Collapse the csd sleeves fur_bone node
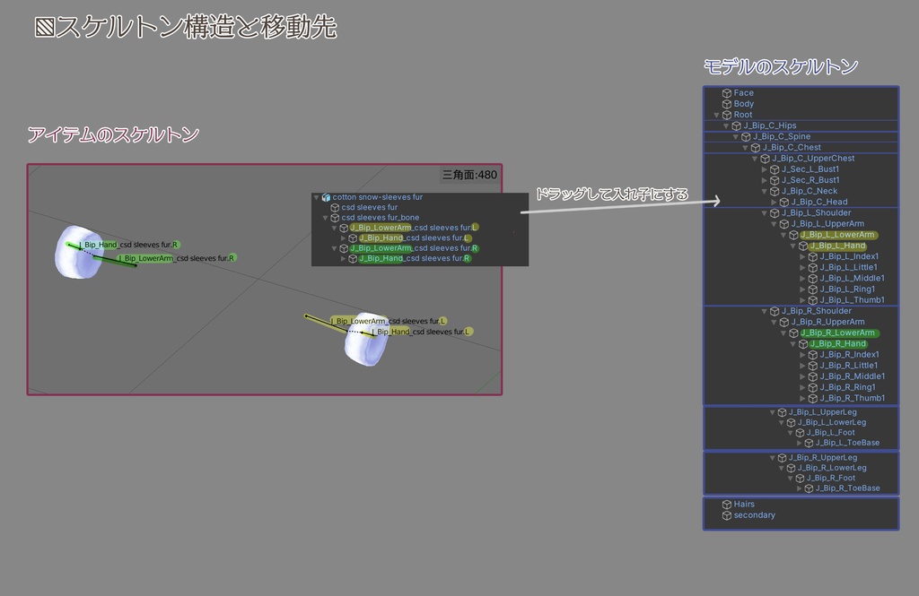Image resolution: width=919 pixels, height=596 pixels. point(325,218)
